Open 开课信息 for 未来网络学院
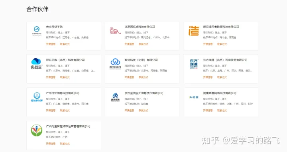 (x=51, y=44)
